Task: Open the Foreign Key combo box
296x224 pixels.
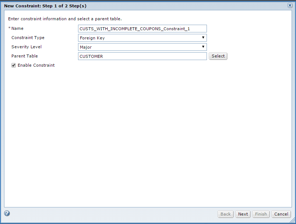Action: pos(142,38)
